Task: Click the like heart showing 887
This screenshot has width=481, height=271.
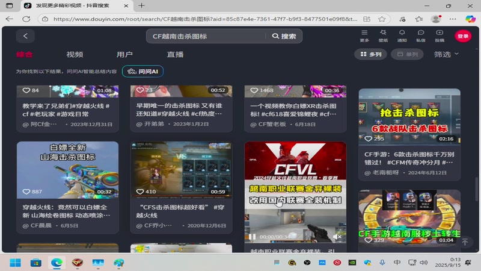Action: (26, 192)
